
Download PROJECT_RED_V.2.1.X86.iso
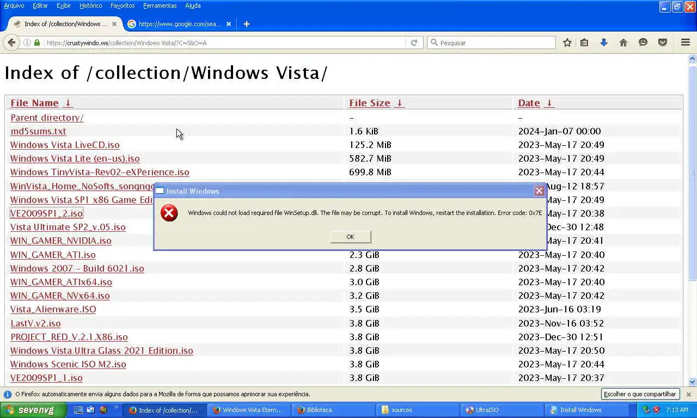[69, 337]
